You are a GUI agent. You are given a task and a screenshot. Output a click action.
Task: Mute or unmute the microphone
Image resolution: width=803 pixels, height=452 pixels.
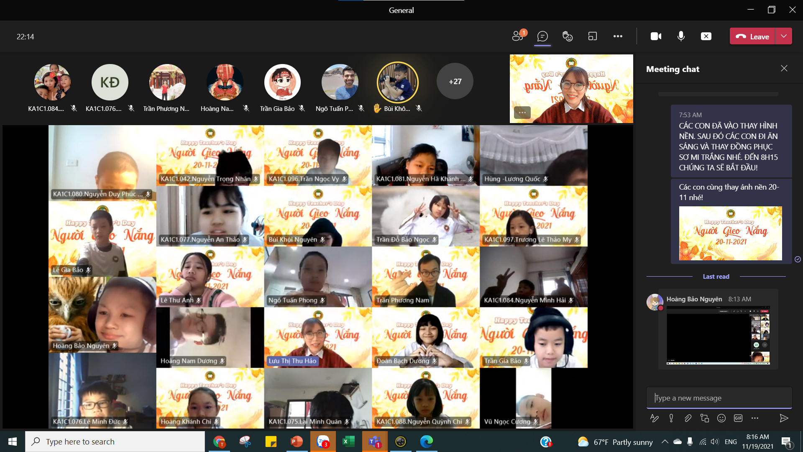pyautogui.click(x=681, y=36)
